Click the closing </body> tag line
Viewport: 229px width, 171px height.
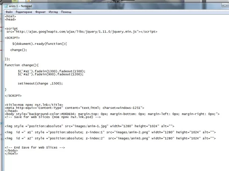click(11, 150)
